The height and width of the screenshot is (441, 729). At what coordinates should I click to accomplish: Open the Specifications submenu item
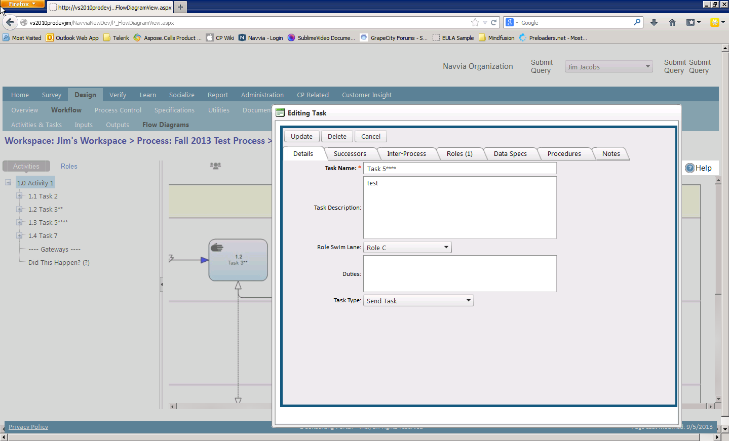coord(174,110)
